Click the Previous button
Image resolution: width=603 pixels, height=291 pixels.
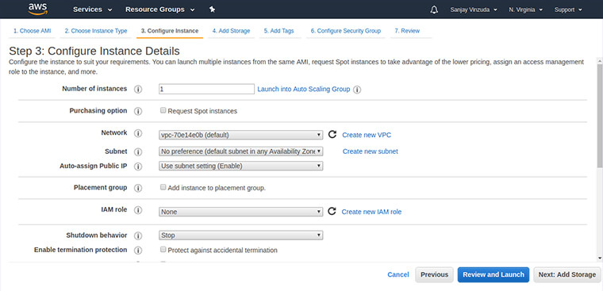[x=434, y=275]
